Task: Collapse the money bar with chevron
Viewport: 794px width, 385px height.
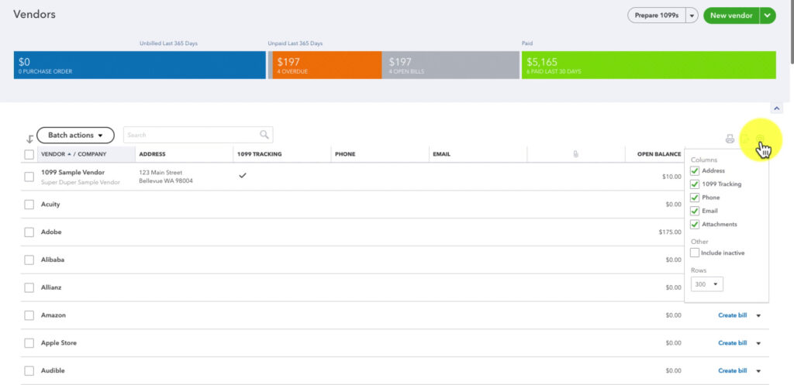Action: 776,108
